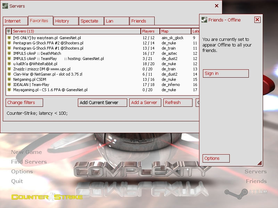Switch to the Internet tab
The height and width of the screenshot is (208, 278).
[15, 21]
